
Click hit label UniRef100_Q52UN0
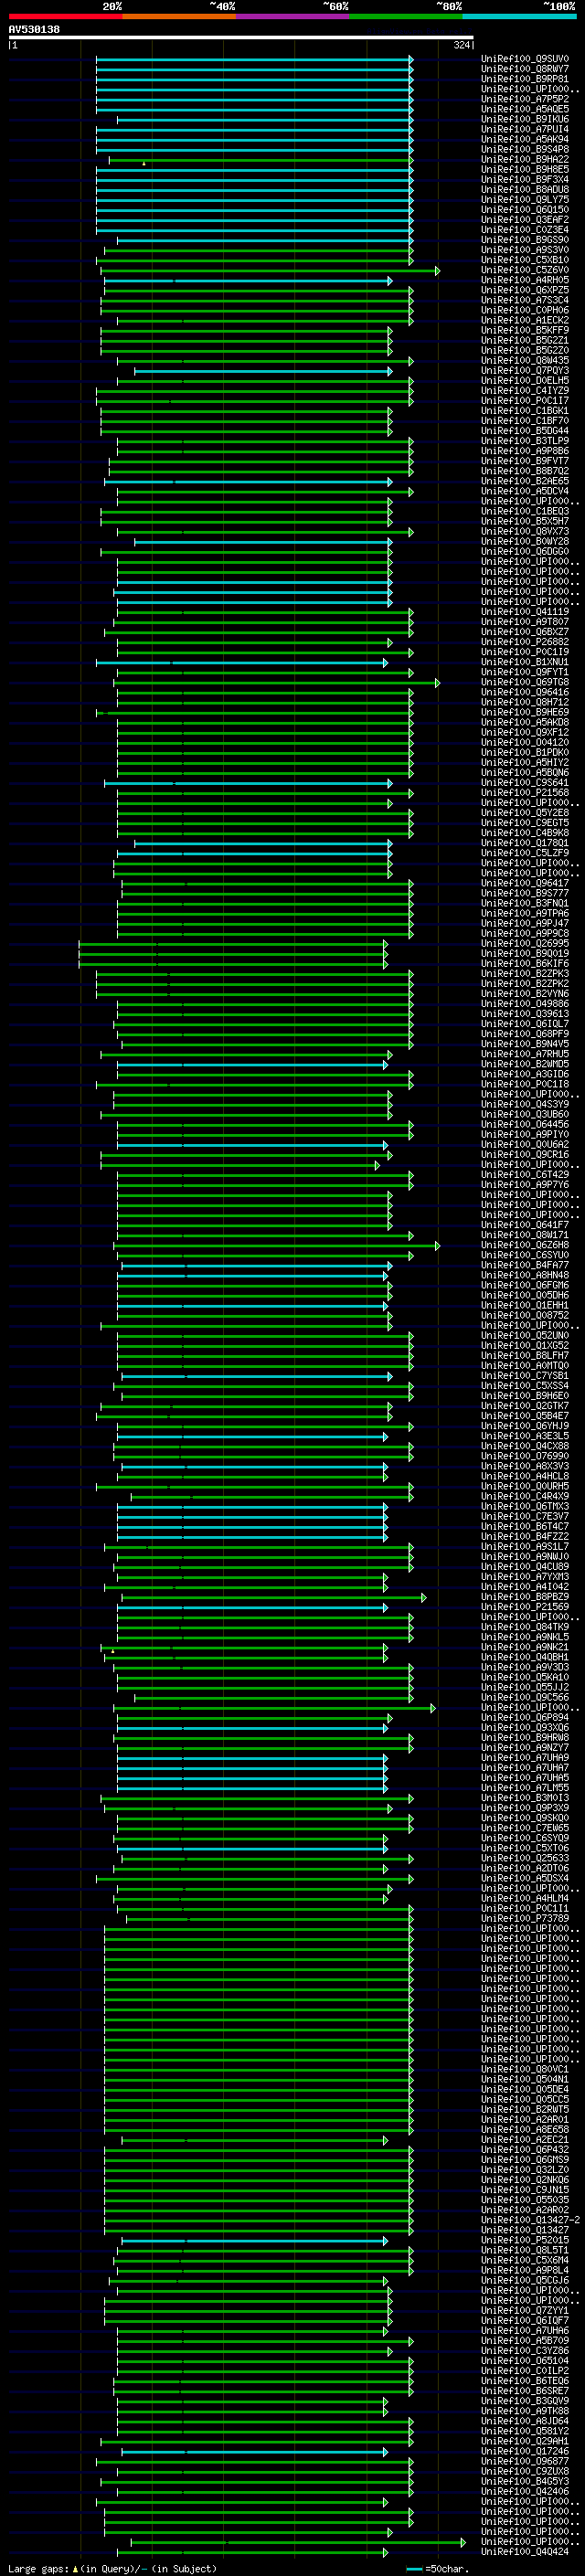point(525,1335)
